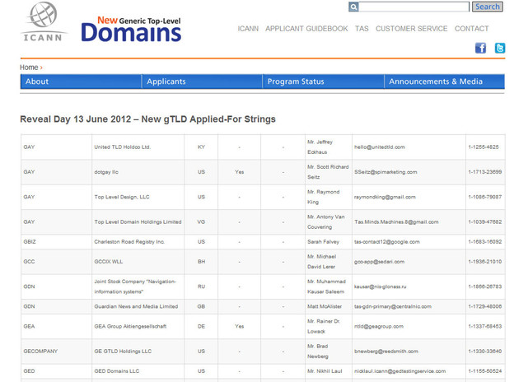Click the Home breadcrumb link
Viewport: 514px width, 382px height.
pos(29,68)
